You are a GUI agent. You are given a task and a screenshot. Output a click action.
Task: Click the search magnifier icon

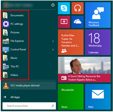(53, 106)
